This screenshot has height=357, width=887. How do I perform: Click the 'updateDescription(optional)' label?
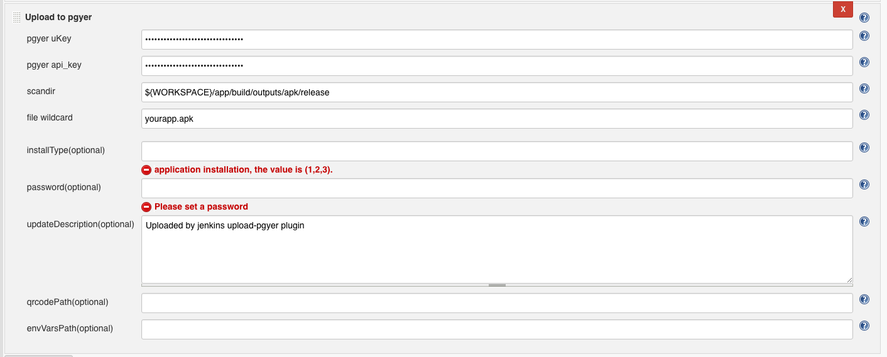(x=80, y=224)
